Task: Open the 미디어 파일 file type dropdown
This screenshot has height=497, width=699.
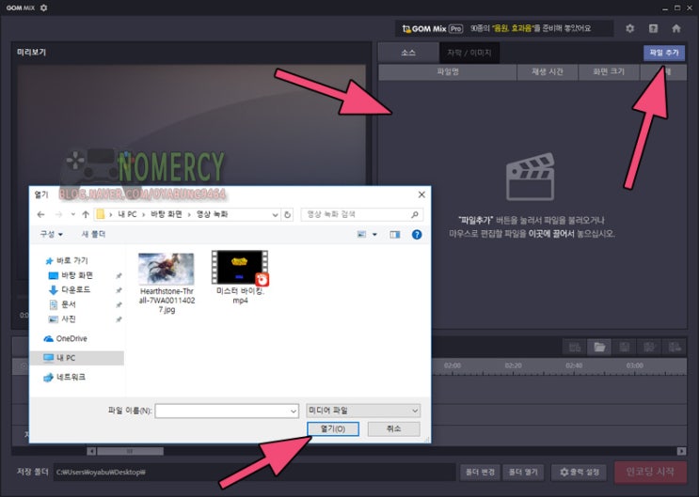Action: (x=363, y=411)
